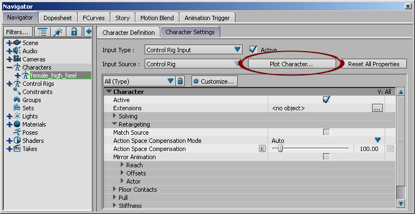This screenshot has height=214, width=415.
Task: Click the Poses running figure icon
Action: point(17,133)
